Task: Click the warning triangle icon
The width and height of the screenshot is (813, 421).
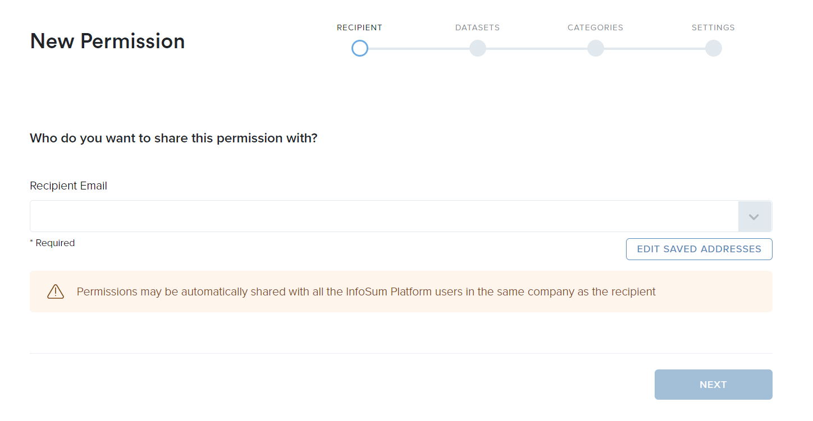Action: tap(56, 292)
